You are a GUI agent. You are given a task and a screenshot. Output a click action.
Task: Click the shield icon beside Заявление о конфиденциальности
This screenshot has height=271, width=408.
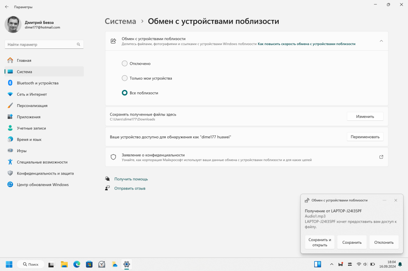[113, 157]
